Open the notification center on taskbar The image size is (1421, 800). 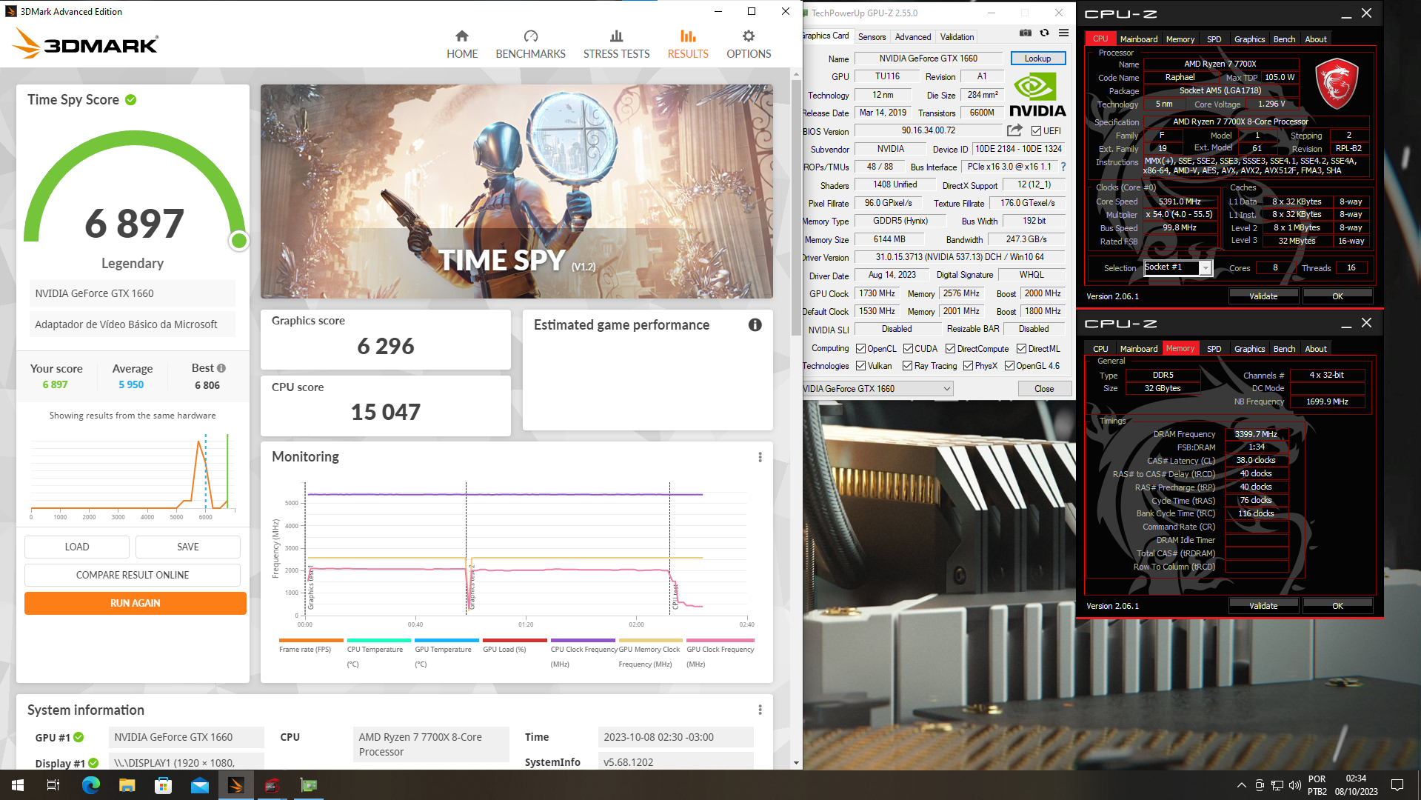(1397, 785)
